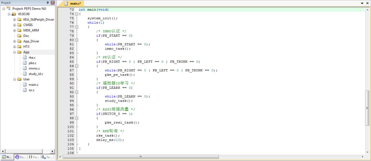Click the study_id.c file icon
The image size is (371, 161).
point(25,74)
